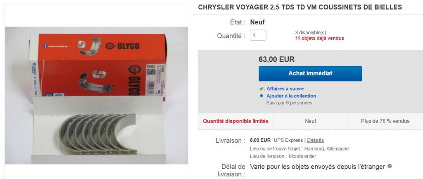Screen dimensions: 423x179
Task: Click the 63,00 EUR price text
Action: [x=276, y=59]
